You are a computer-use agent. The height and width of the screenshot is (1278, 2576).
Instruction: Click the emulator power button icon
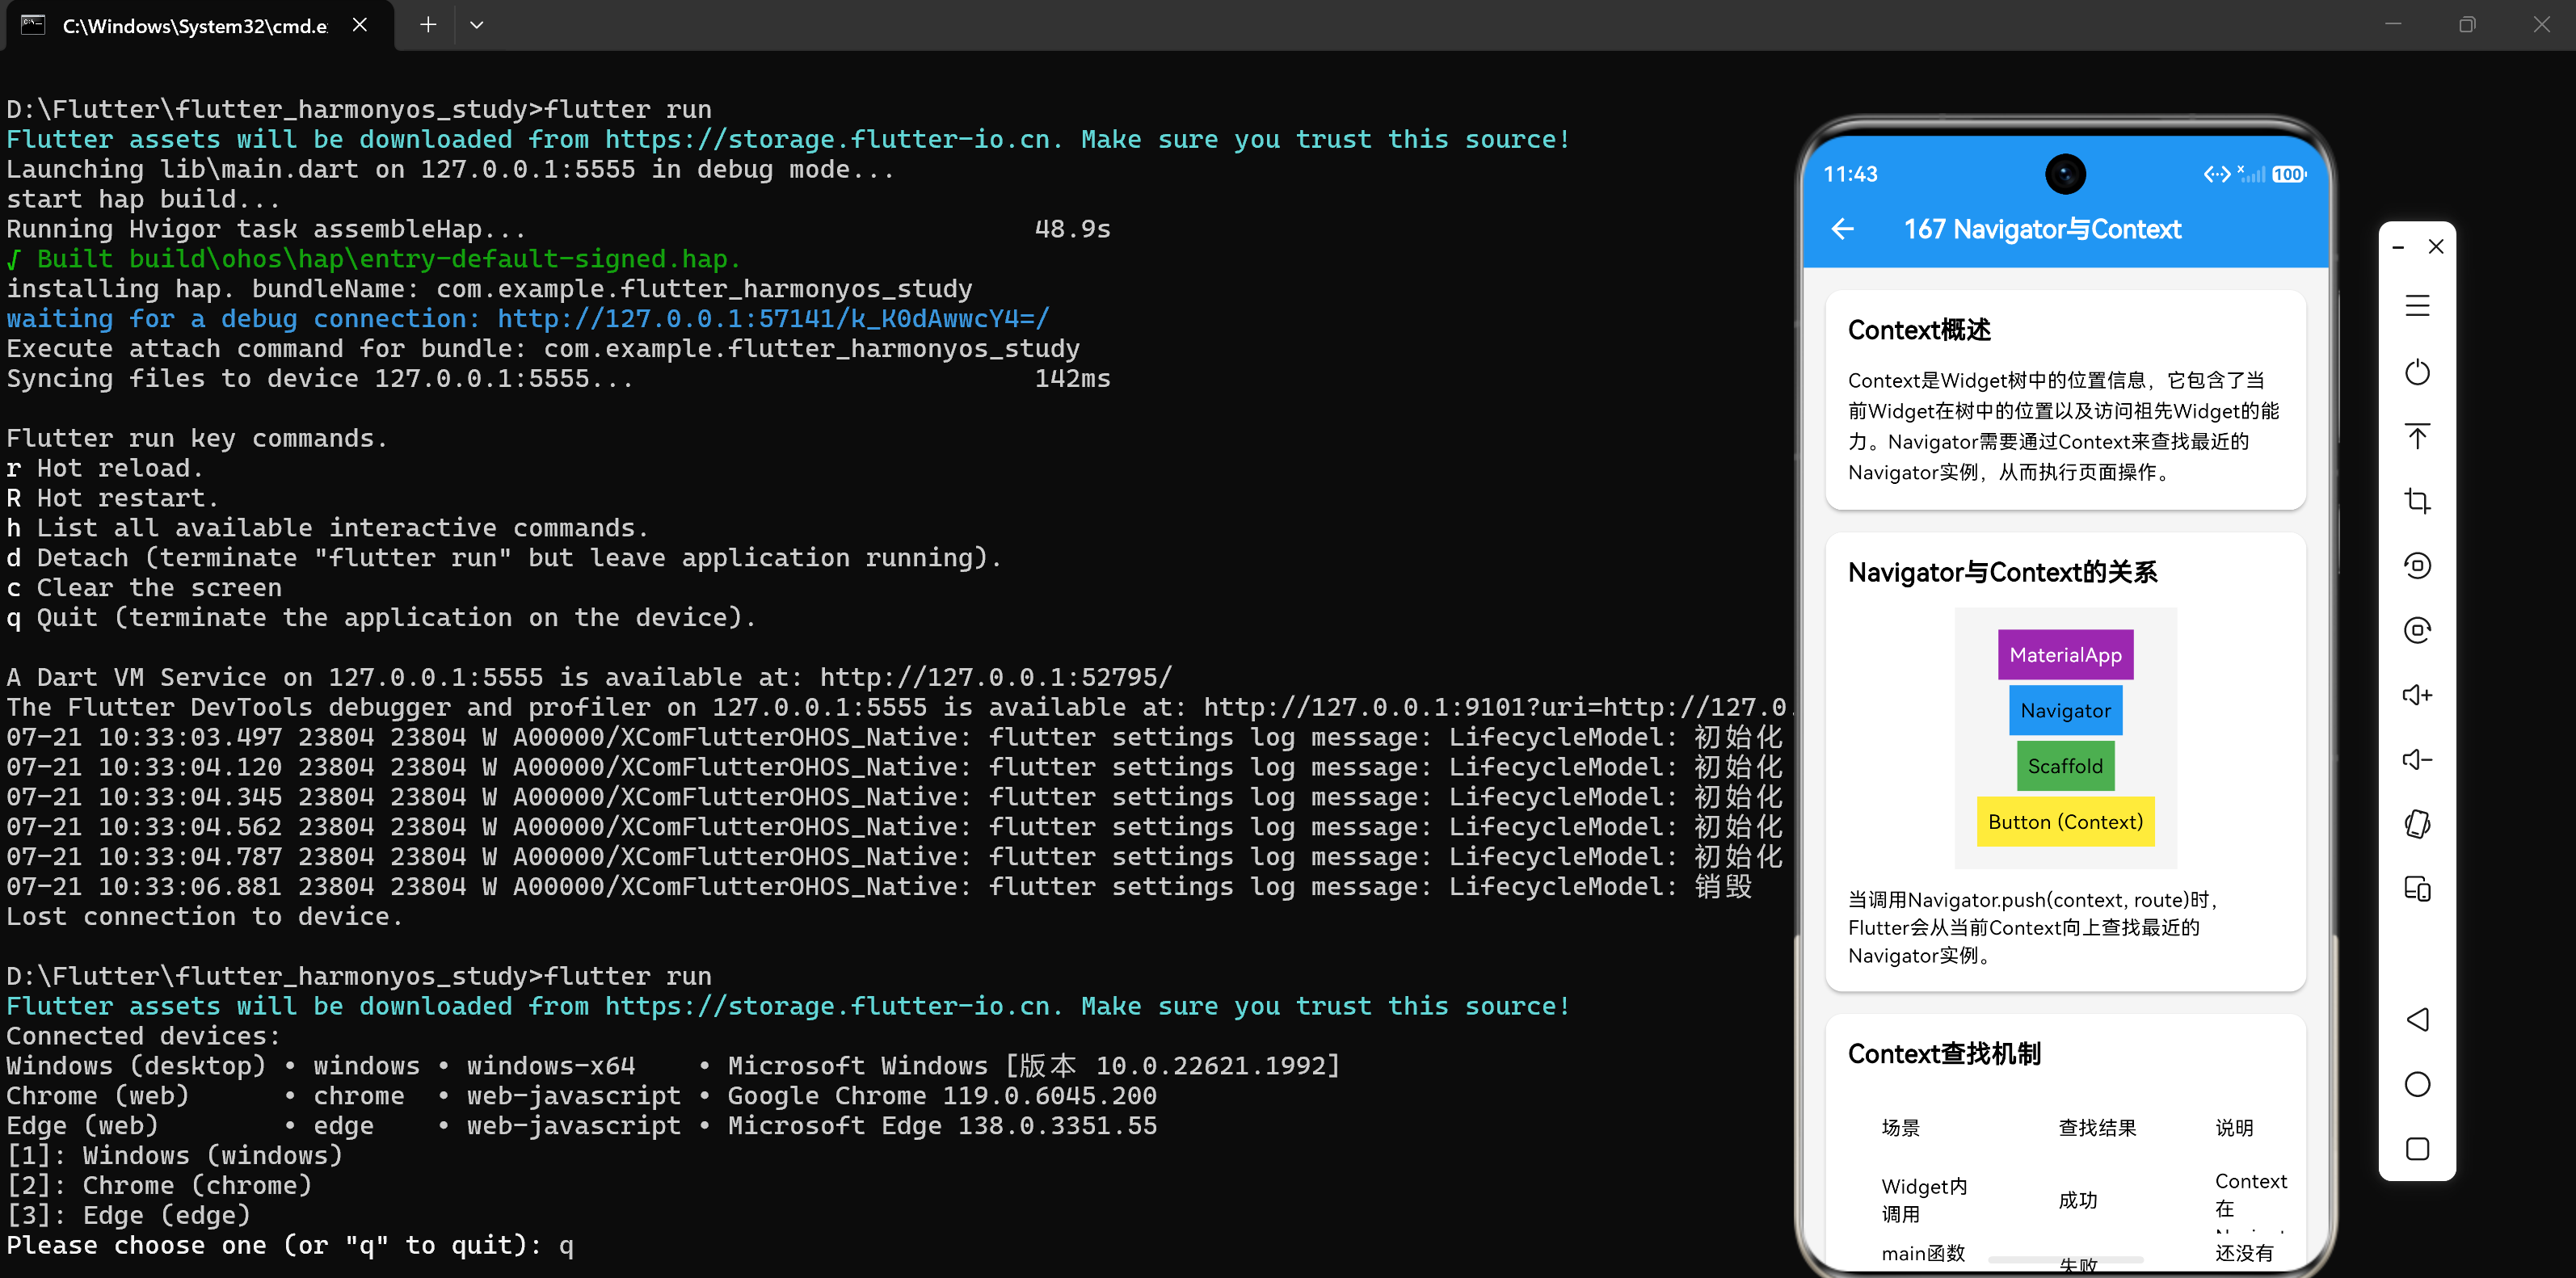(2417, 372)
